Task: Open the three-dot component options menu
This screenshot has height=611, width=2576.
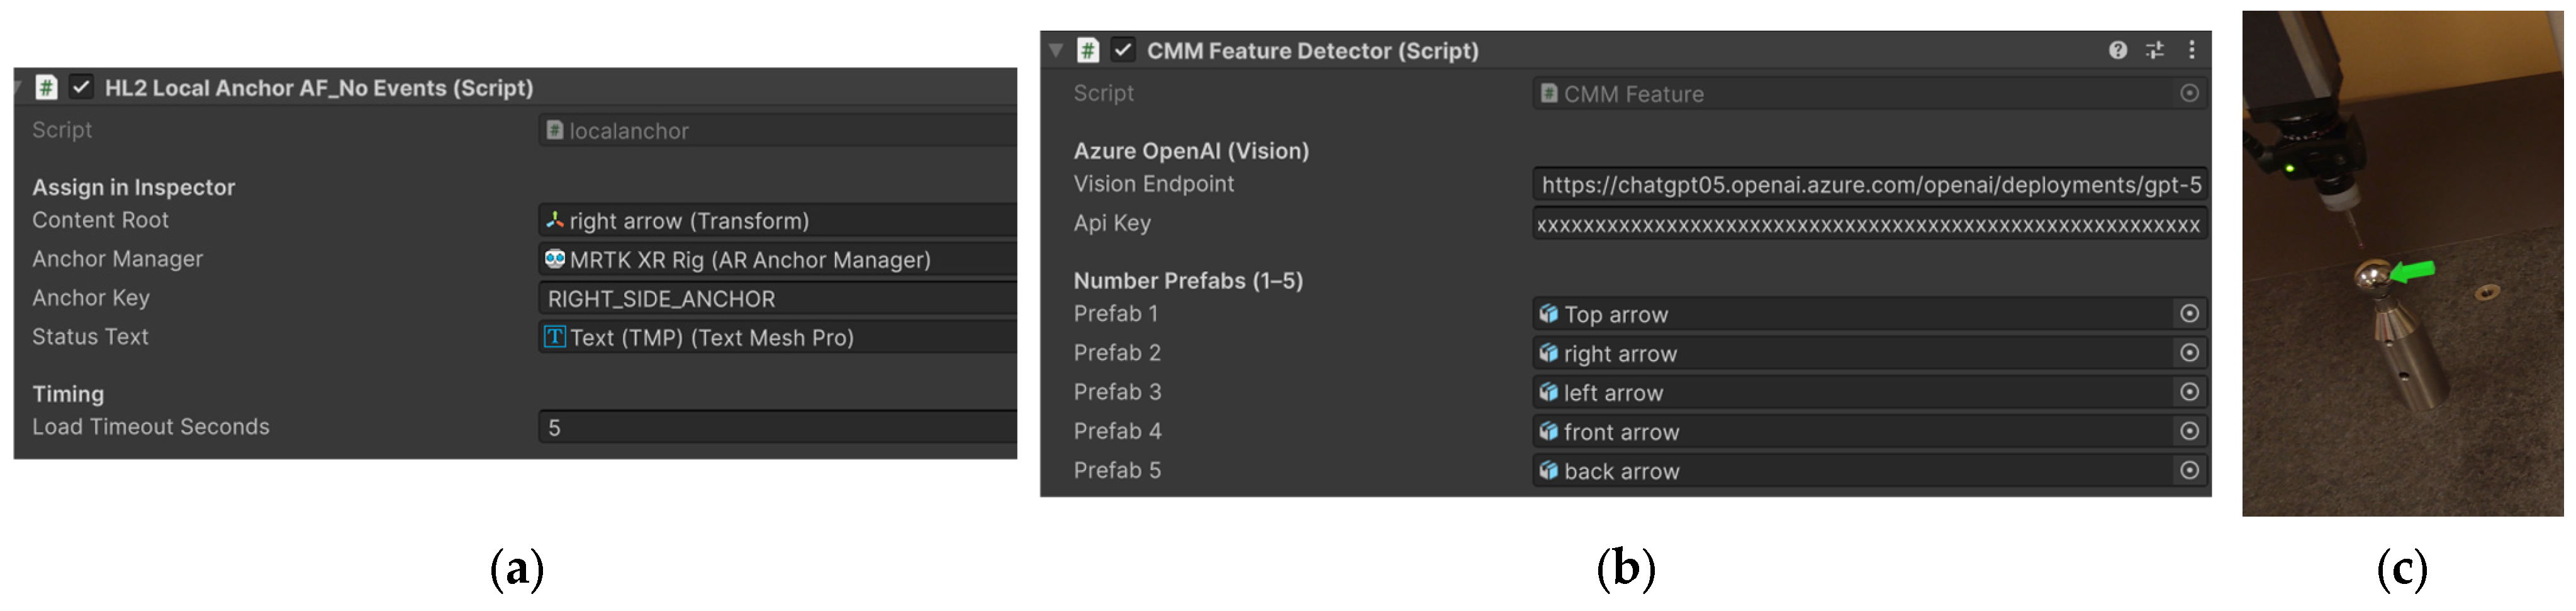Action: pos(2191,50)
